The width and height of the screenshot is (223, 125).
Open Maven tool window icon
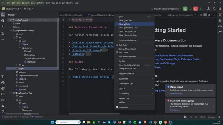tap(220, 32)
